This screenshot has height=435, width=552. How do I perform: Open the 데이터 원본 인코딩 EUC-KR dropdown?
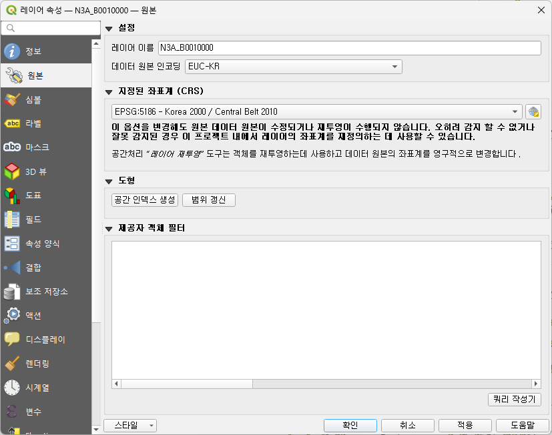pos(293,67)
